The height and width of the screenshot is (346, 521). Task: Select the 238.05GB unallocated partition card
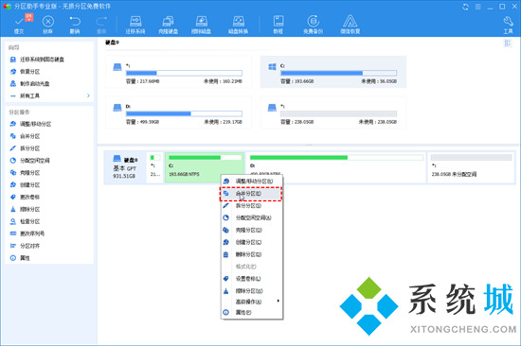click(x=332, y=112)
